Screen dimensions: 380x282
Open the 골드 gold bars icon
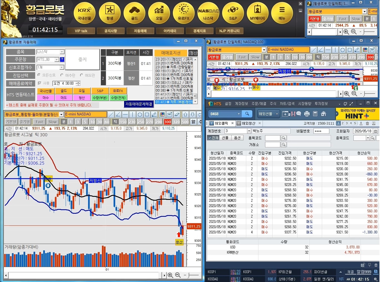134,13
